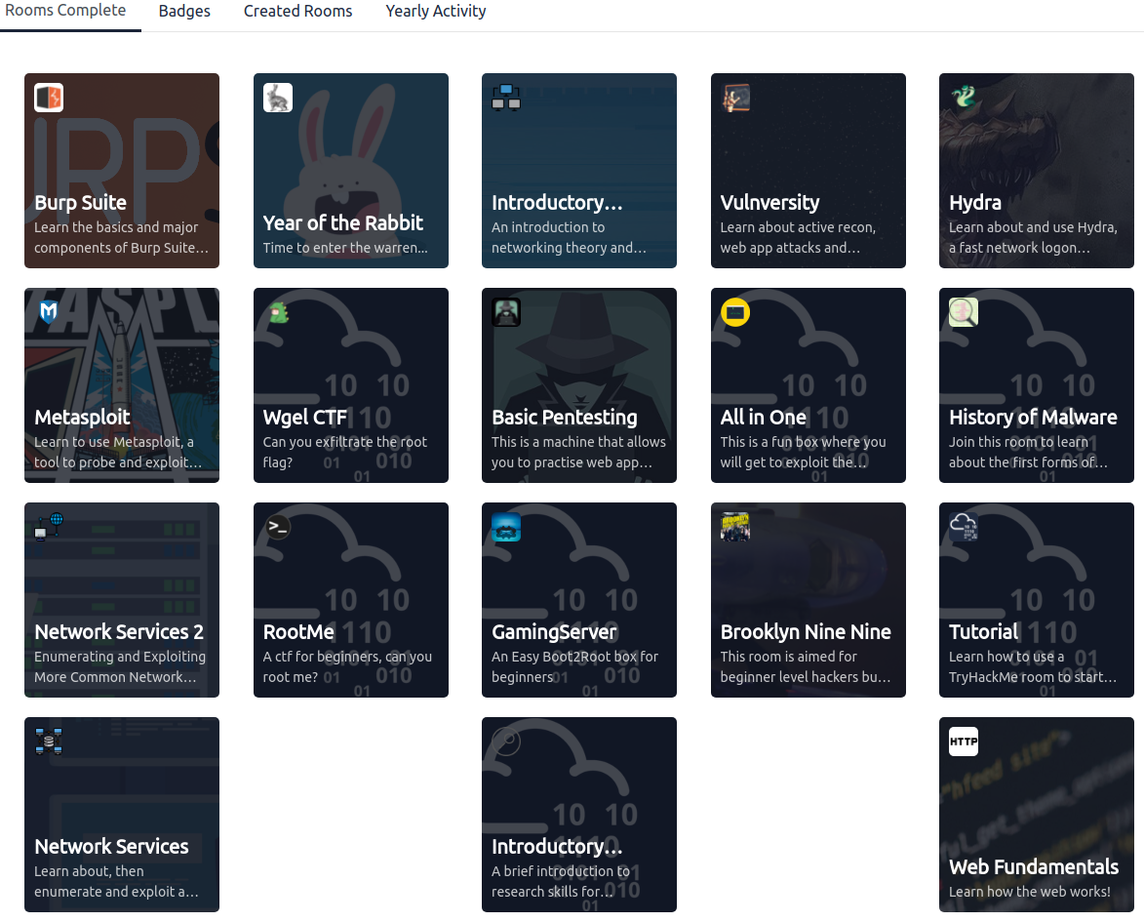Click 'An Easy Boot2Root box' description

[574, 666]
